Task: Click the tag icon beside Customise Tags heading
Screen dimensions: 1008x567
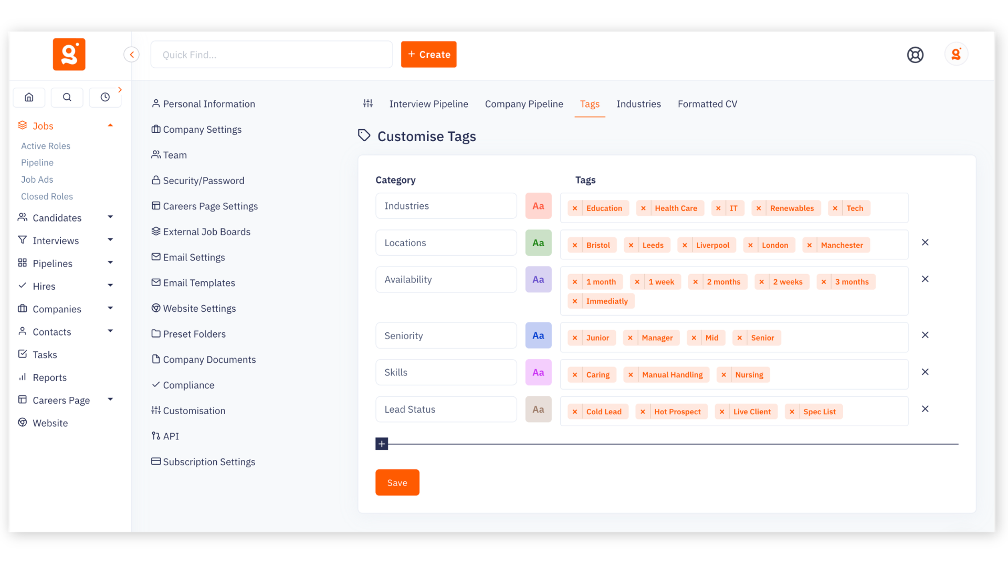Action: [x=363, y=135]
